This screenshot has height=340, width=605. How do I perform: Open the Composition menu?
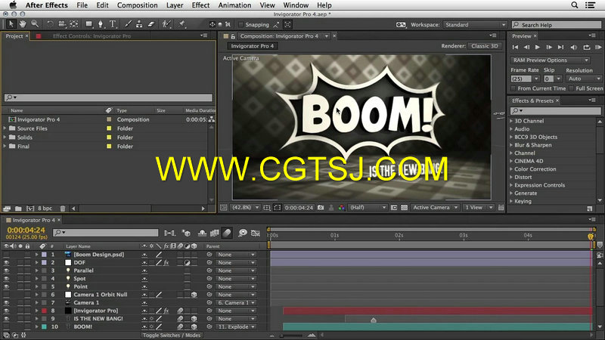[138, 5]
